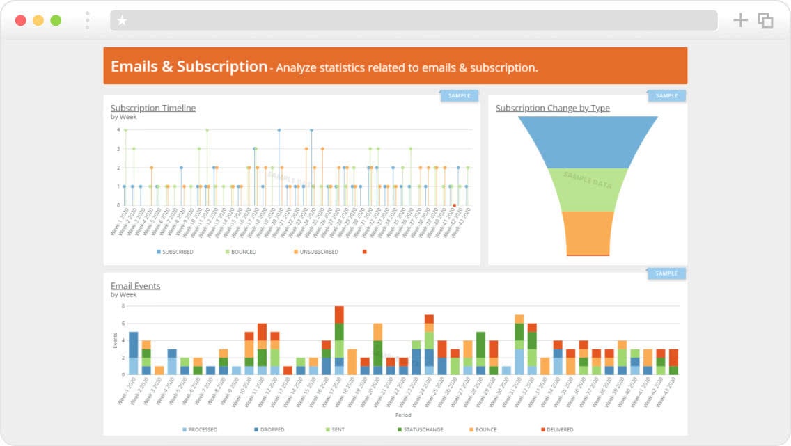Select the orange bottom funnel segment
This screenshot has height=446, width=791.
pos(588,233)
